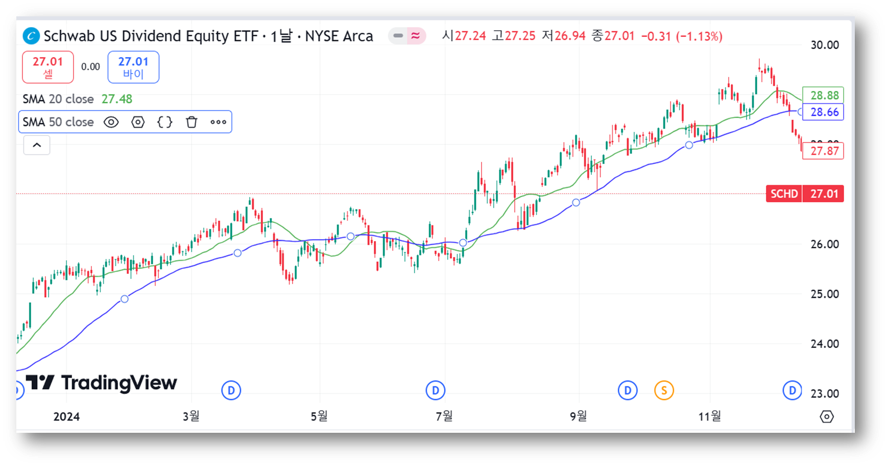Click the orange split S marker
888x466 pixels.
coord(664,390)
